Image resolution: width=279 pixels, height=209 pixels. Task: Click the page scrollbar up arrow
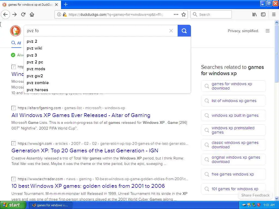pyautogui.click(x=277, y=22)
